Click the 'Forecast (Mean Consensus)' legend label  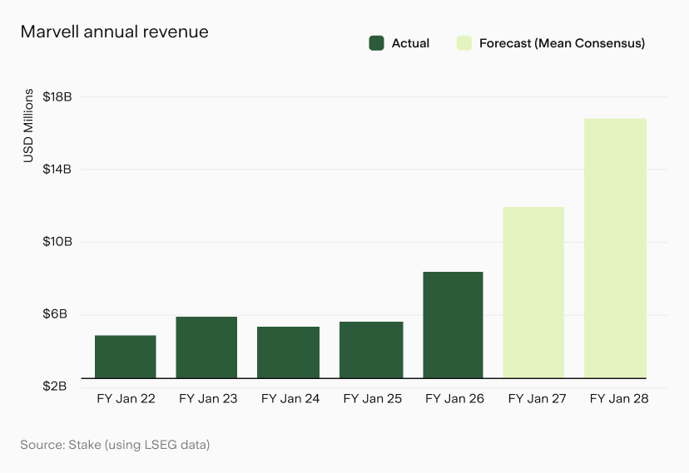pyautogui.click(x=562, y=43)
